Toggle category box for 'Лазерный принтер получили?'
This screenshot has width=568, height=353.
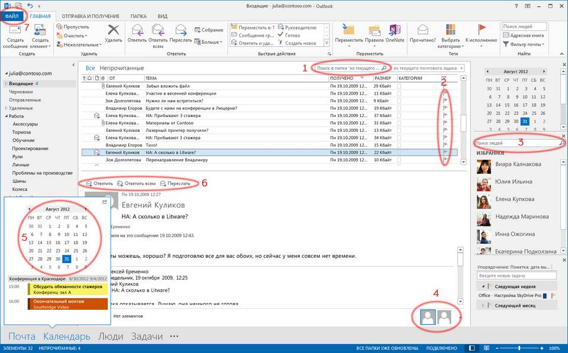399,130
